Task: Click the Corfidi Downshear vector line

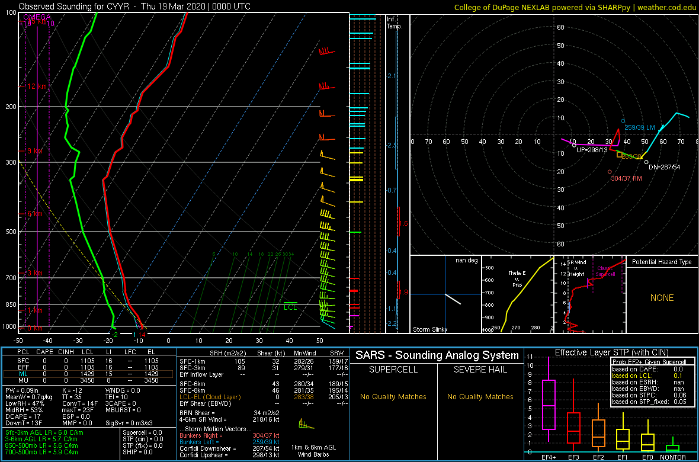Action: click(229, 448)
